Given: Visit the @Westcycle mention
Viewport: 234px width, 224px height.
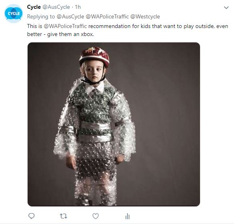Looking at the screenshot, I should (145, 16).
